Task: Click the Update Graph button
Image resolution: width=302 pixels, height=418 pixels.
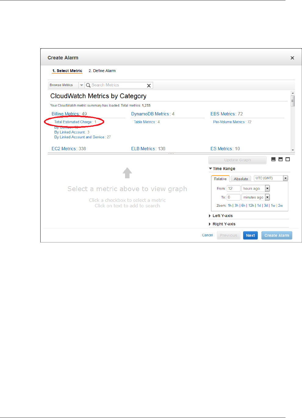Action: pos(237,160)
